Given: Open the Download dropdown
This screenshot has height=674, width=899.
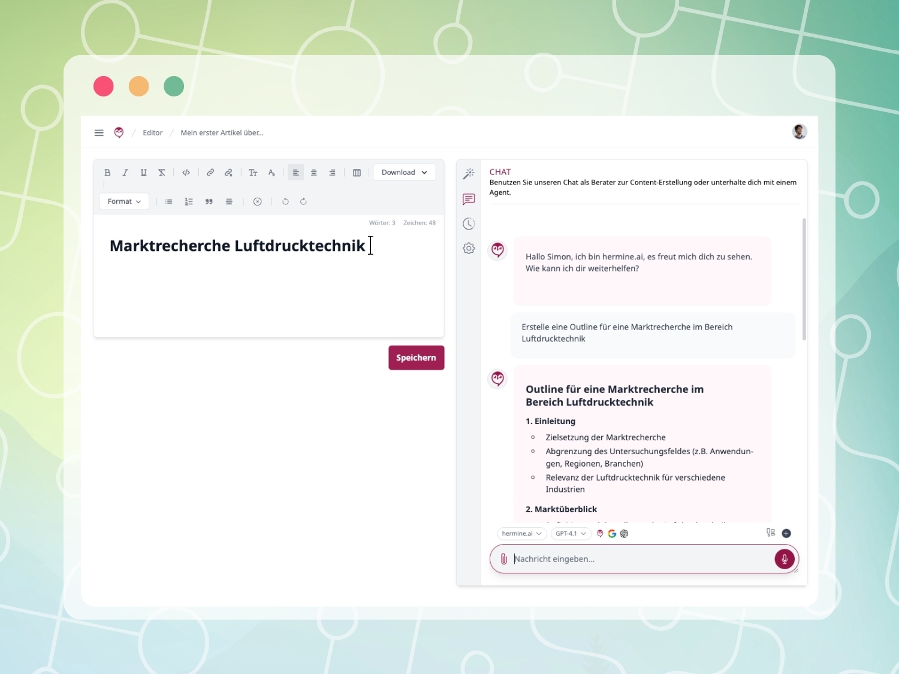Looking at the screenshot, I should 404,172.
